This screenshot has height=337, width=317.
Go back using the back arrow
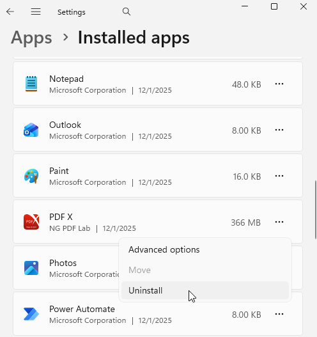point(10,12)
